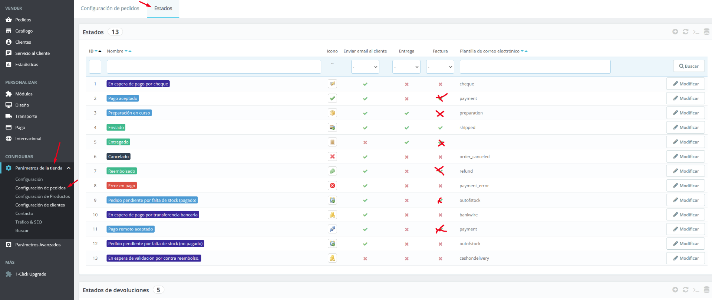
Task: Switch to the Configuración de pedidos top tab
Action: [110, 8]
